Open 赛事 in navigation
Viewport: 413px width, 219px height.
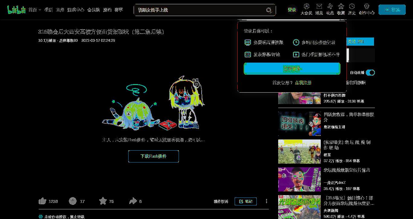coord(119,10)
